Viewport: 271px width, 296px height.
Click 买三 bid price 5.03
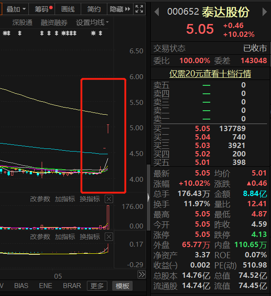coord(202,145)
